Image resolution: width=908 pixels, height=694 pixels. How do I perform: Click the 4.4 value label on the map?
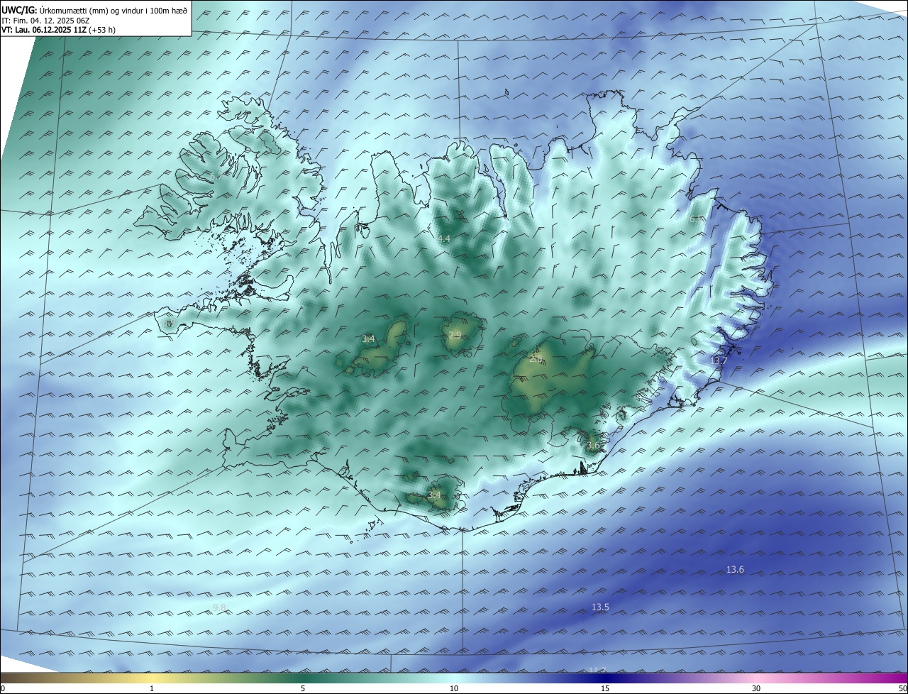(x=443, y=239)
